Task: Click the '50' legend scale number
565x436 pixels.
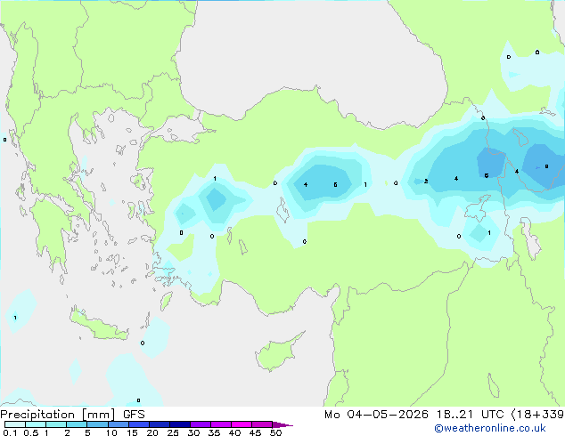Action: tap(275, 432)
